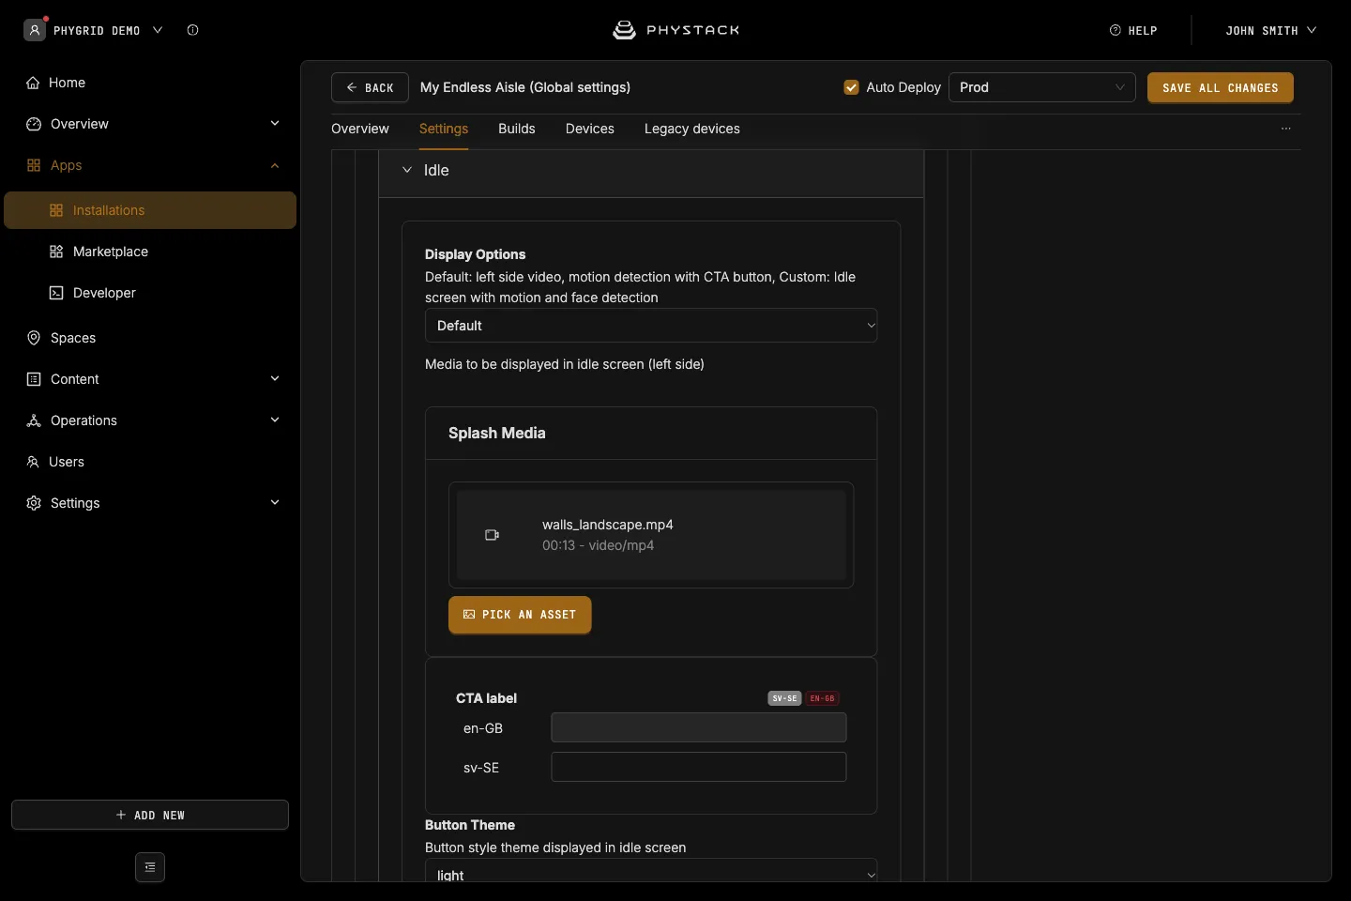Screen dimensions: 1351x901
Task: Uncheck the Auto Deploy checkbox
Action: coord(852,87)
